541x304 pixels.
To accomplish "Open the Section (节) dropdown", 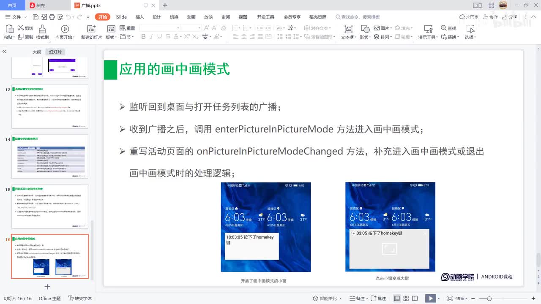I will [x=127, y=37].
